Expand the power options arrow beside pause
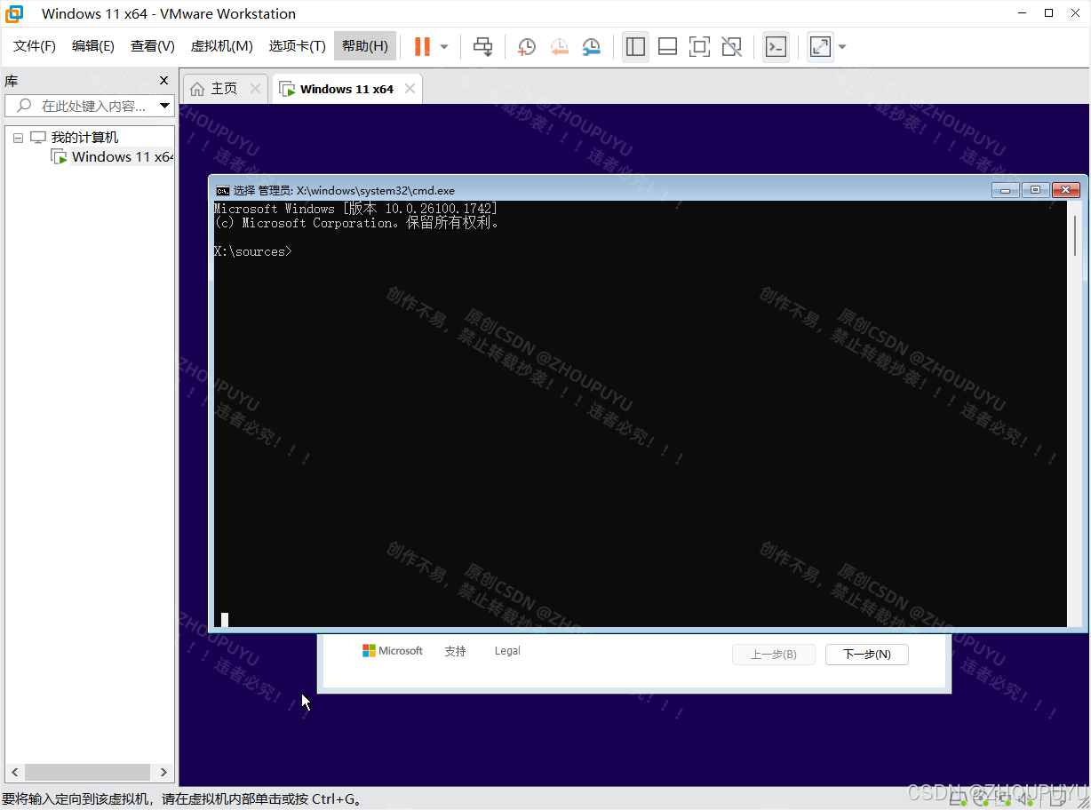The image size is (1091, 810). coord(444,47)
